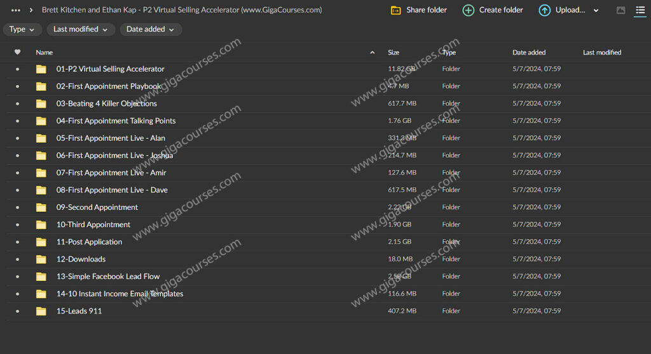Open the 10-Third Appointment folder
Screen dimensions: 651x354
click(x=93, y=225)
